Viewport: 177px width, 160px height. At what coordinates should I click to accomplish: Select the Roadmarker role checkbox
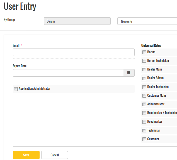pos(144,122)
